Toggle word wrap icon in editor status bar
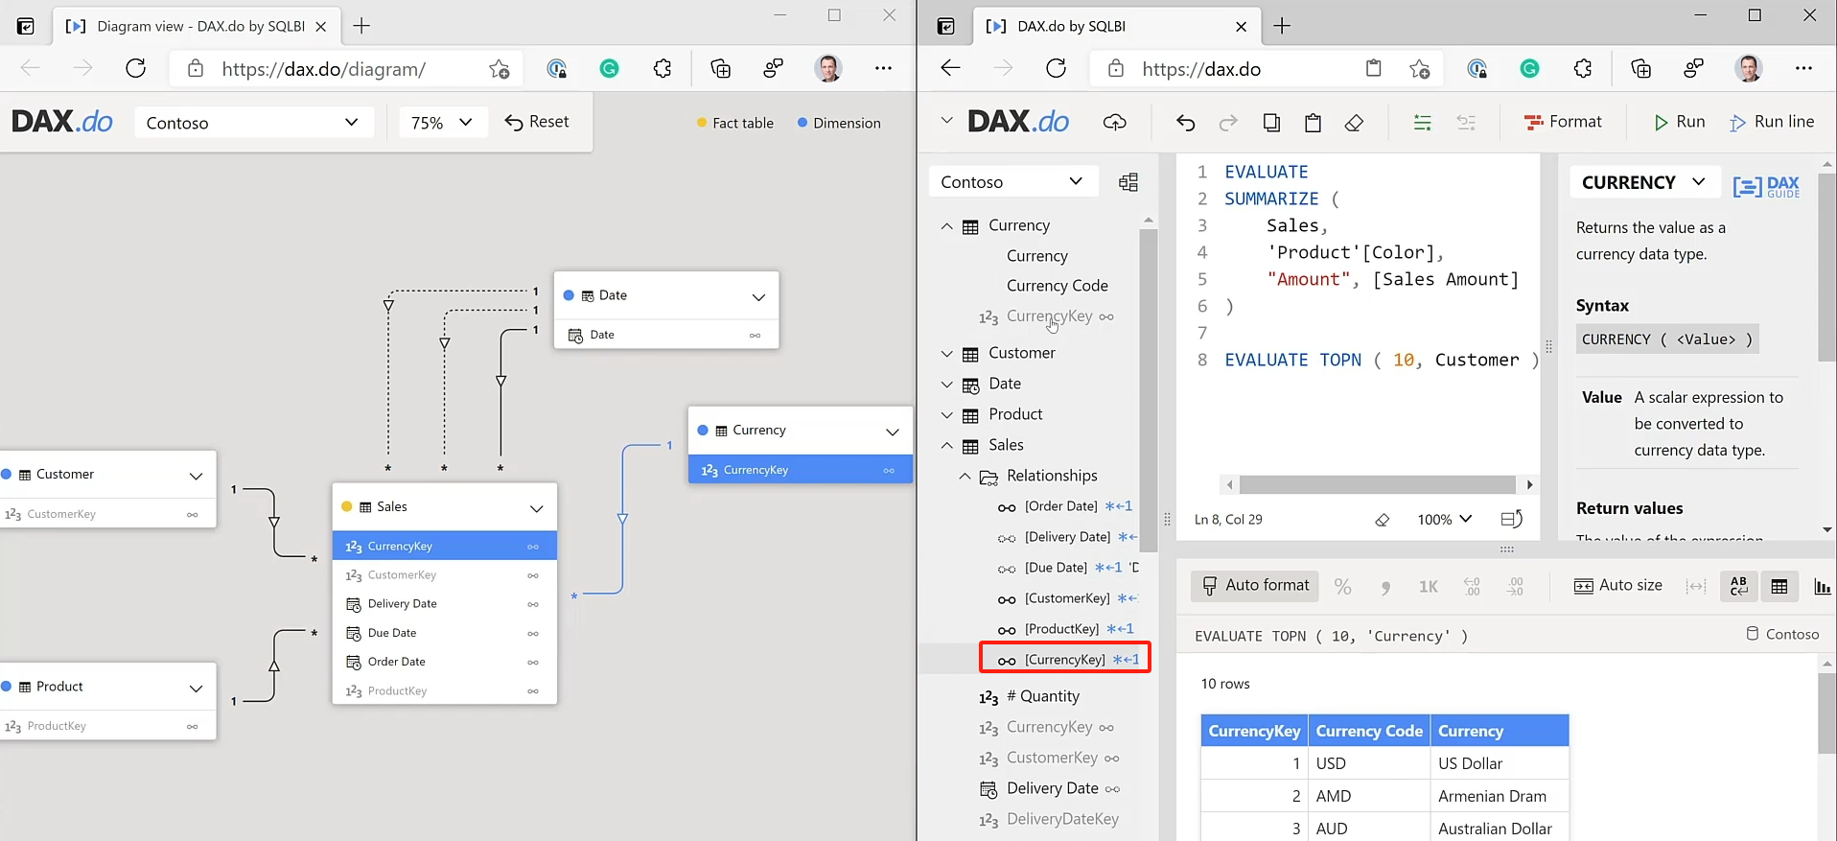1837x841 pixels. click(x=1511, y=520)
